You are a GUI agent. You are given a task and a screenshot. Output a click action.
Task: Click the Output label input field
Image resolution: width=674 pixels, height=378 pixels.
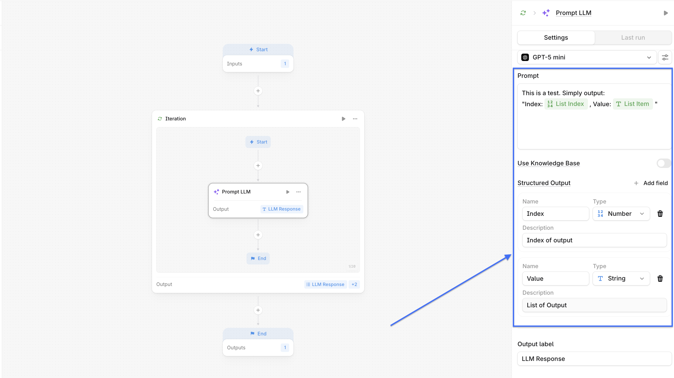click(x=594, y=359)
